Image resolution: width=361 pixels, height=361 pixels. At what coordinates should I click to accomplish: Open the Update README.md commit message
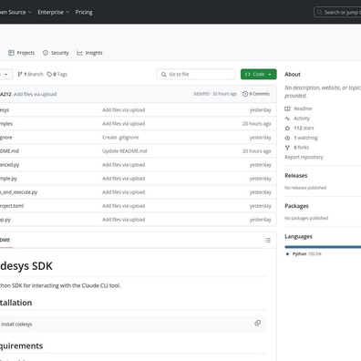pyautogui.click(x=124, y=151)
